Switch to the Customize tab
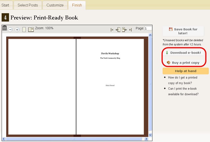This screenshot has width=210, height=142. pyautogui.click(x=55, y=5)
